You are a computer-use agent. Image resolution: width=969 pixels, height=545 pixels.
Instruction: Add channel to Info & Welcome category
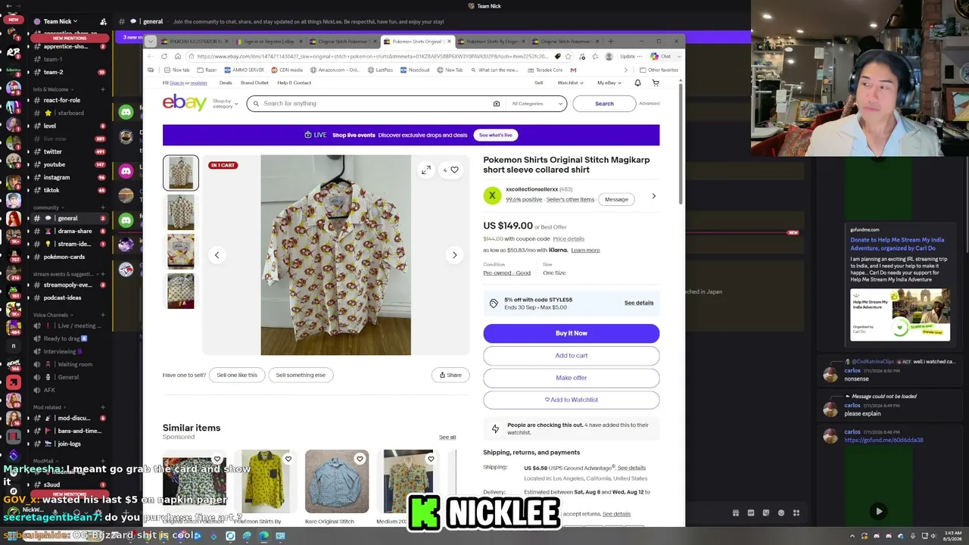104,89
